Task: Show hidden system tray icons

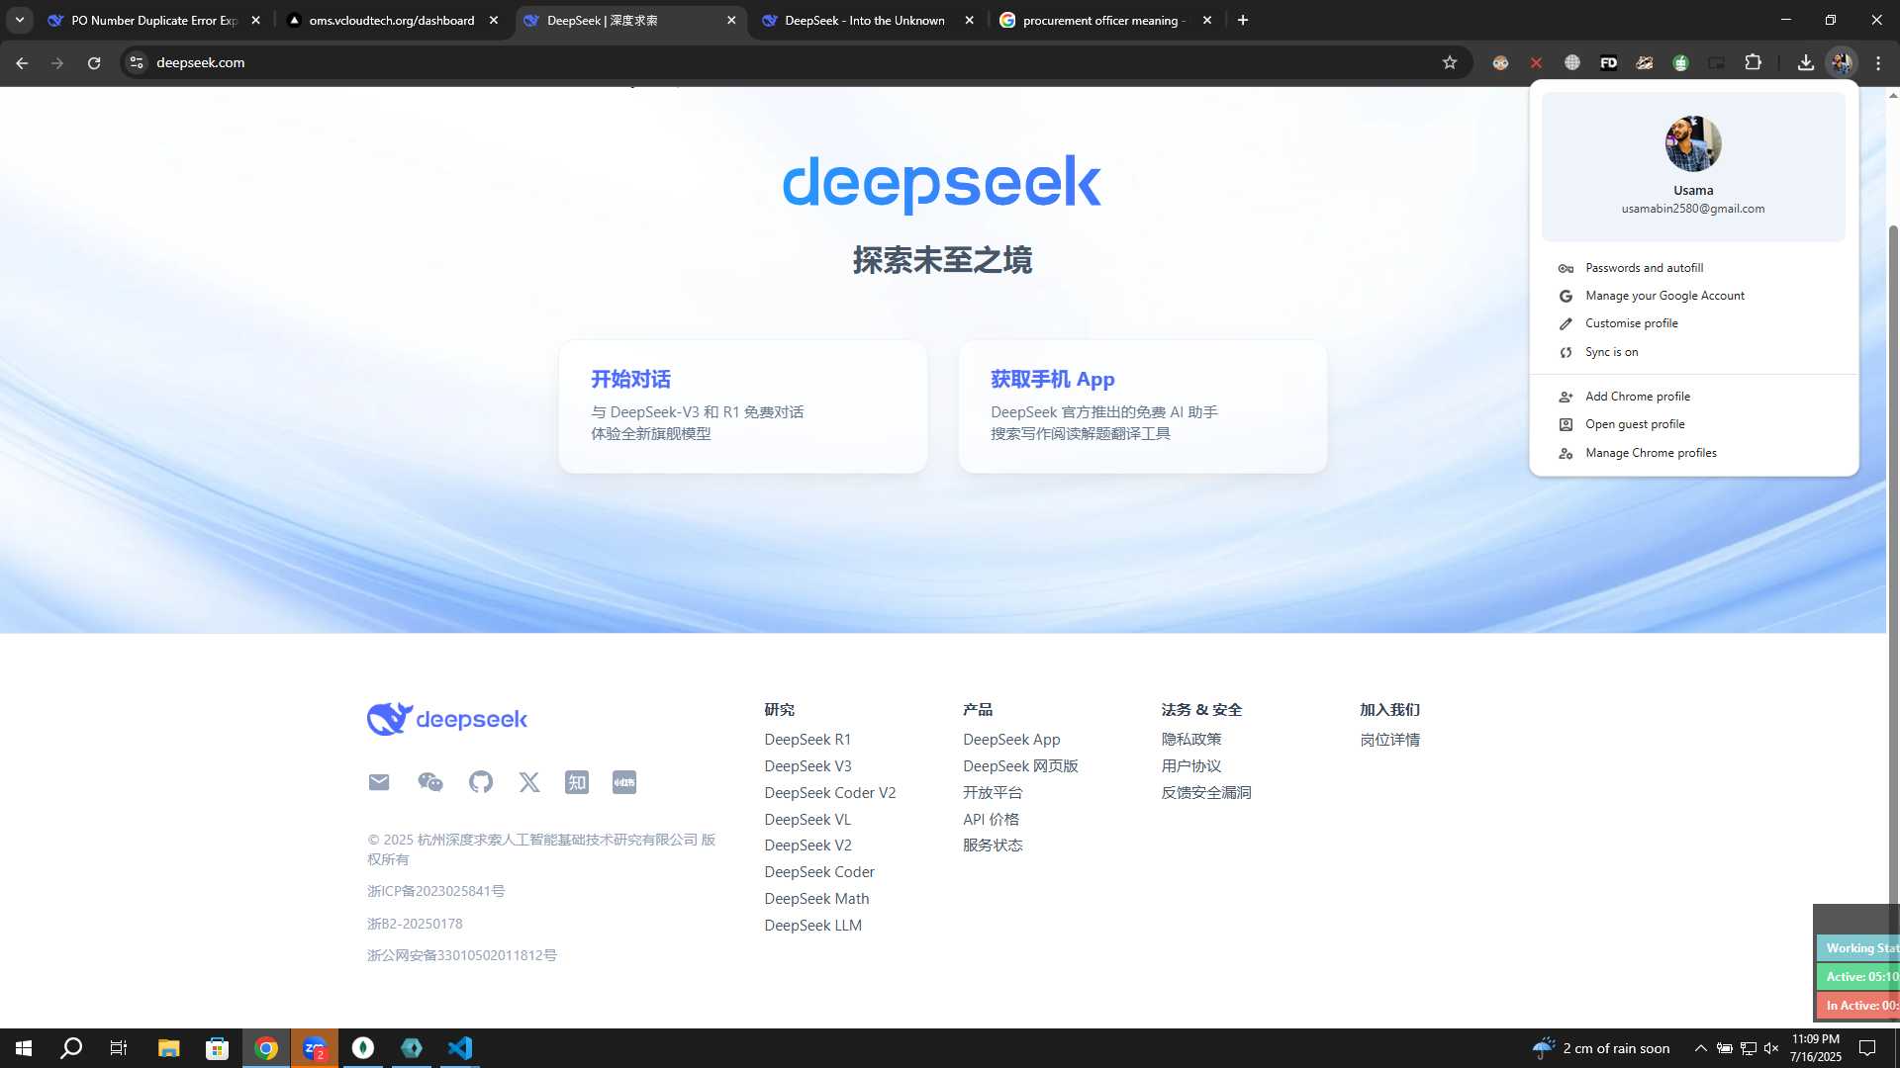Action: (1700, 1048)
